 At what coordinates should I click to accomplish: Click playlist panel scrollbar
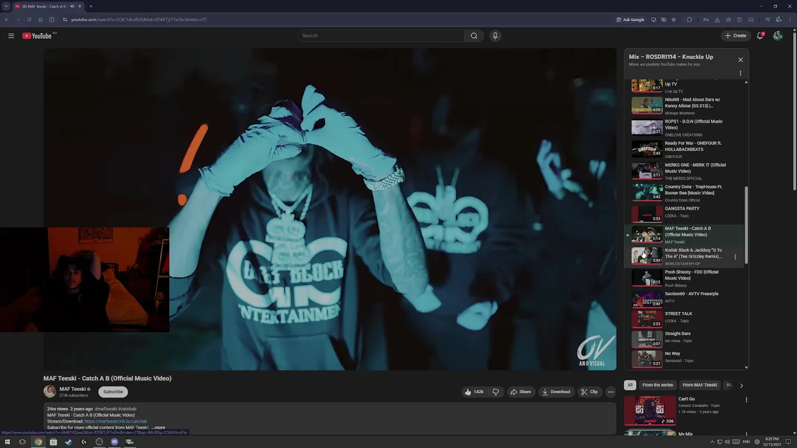click(746, 225)
